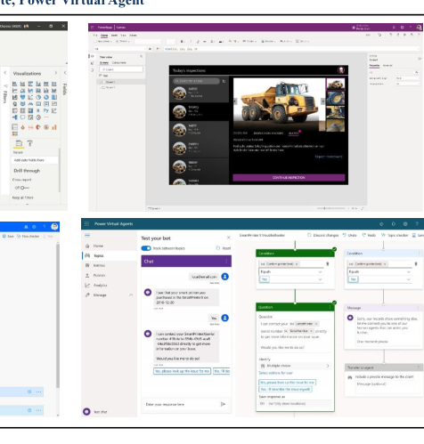Screen dimensions: 424x444
Task: Close the Test your bot pane
Action: tap(229, 238)
